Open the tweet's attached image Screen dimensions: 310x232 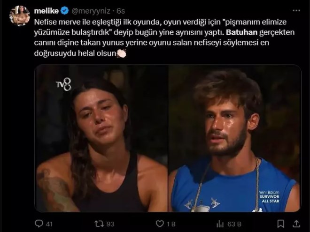tap(168, 138)
